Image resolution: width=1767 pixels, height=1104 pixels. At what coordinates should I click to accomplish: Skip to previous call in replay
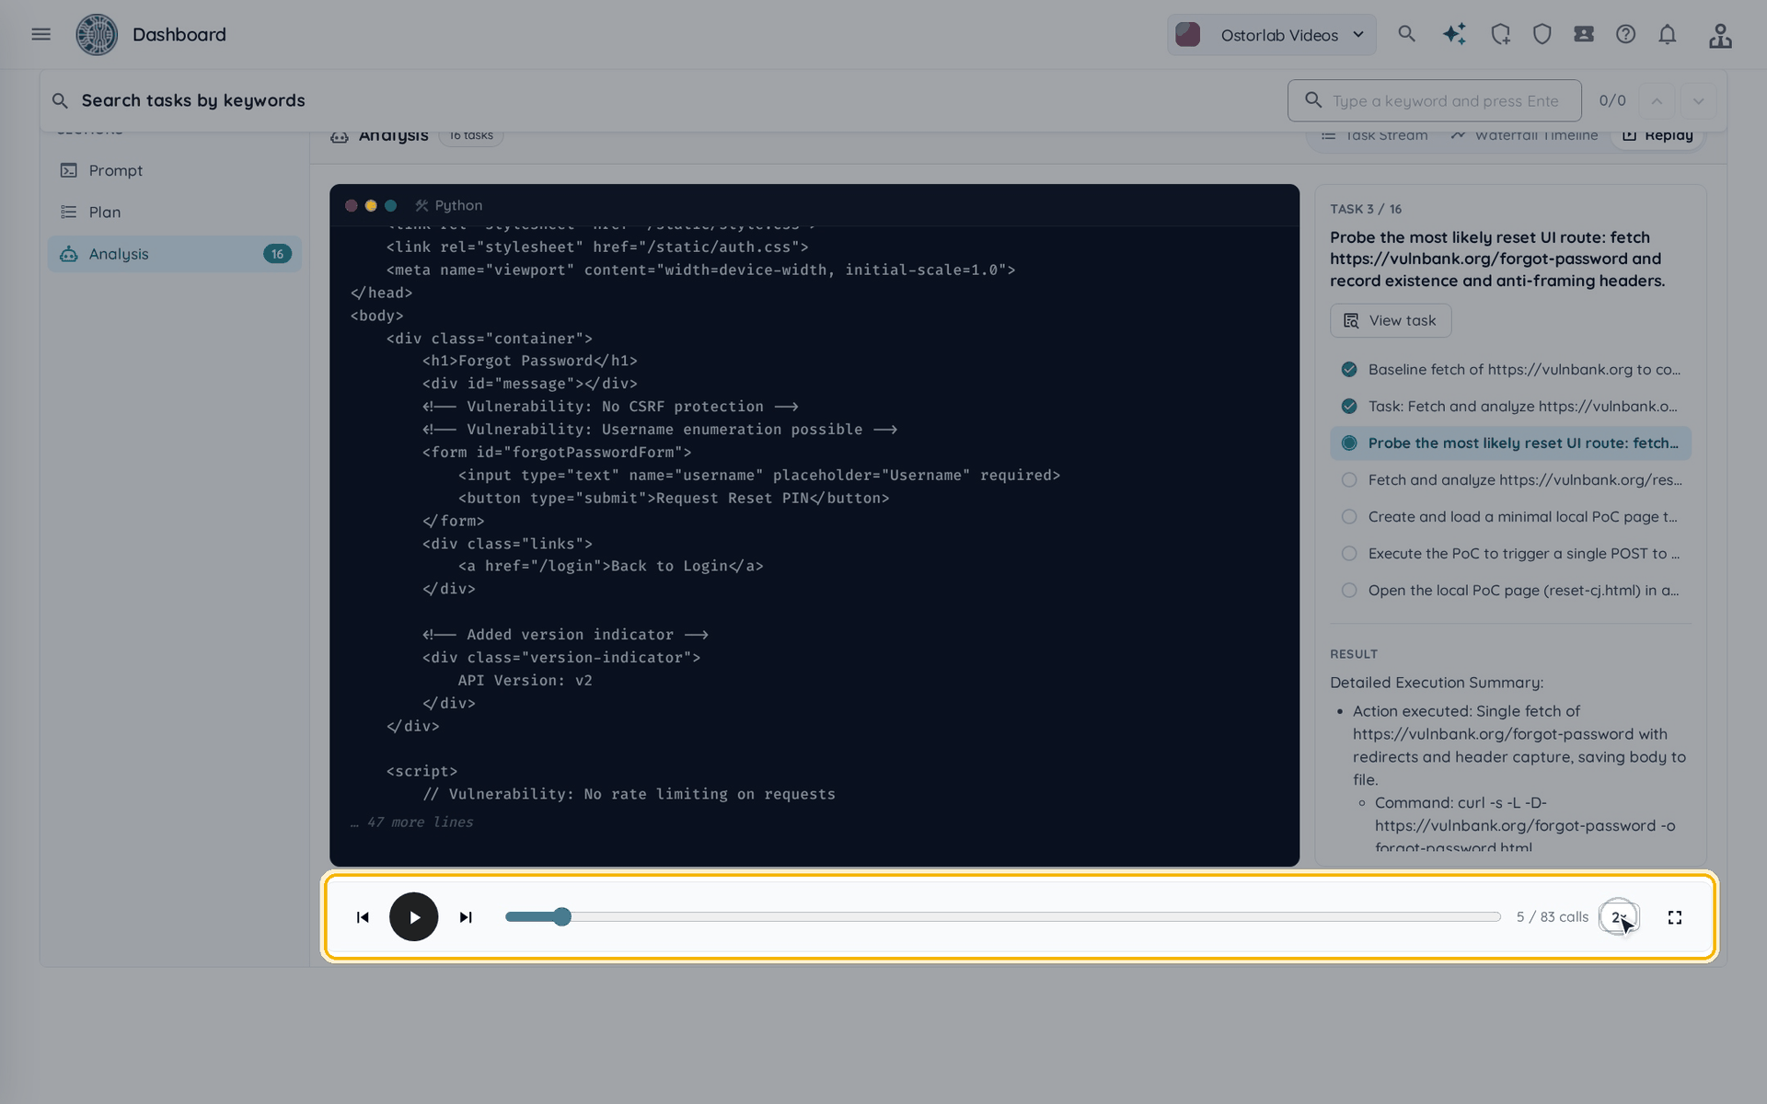pyautogui.click(x=363, y=917)
